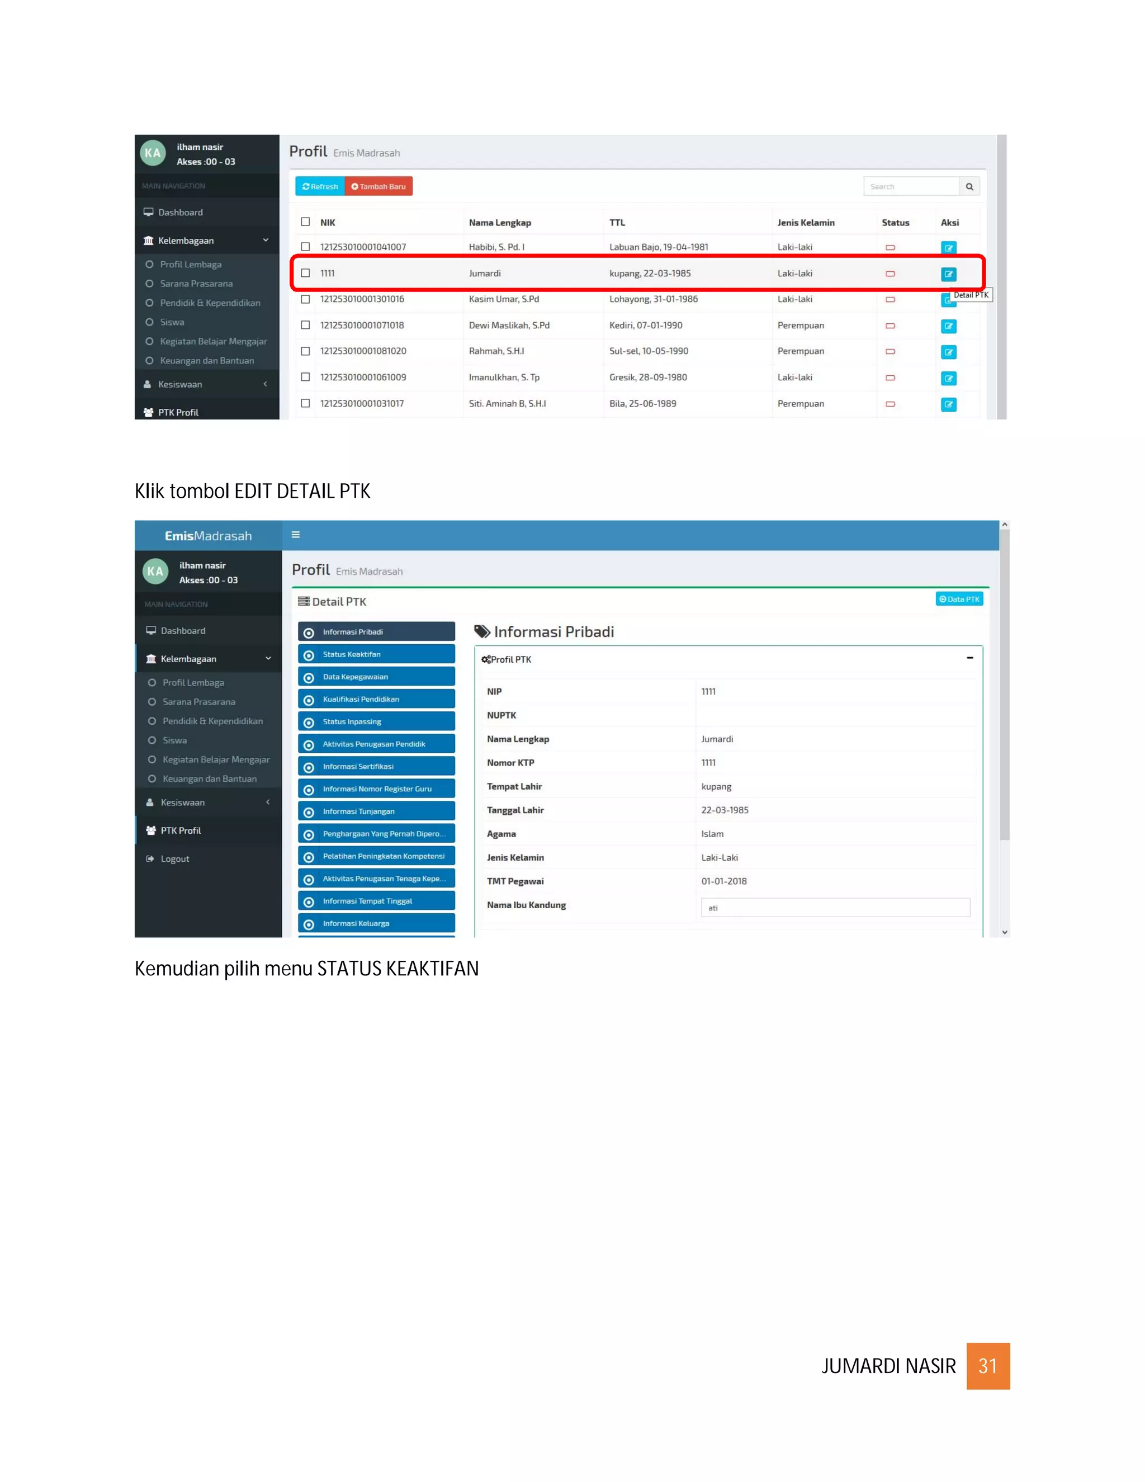This screenshot has width=1145, height=1482.
Task: Click the edit icon in Rahmah, S.H.I's row
Action: coord(948,352)
